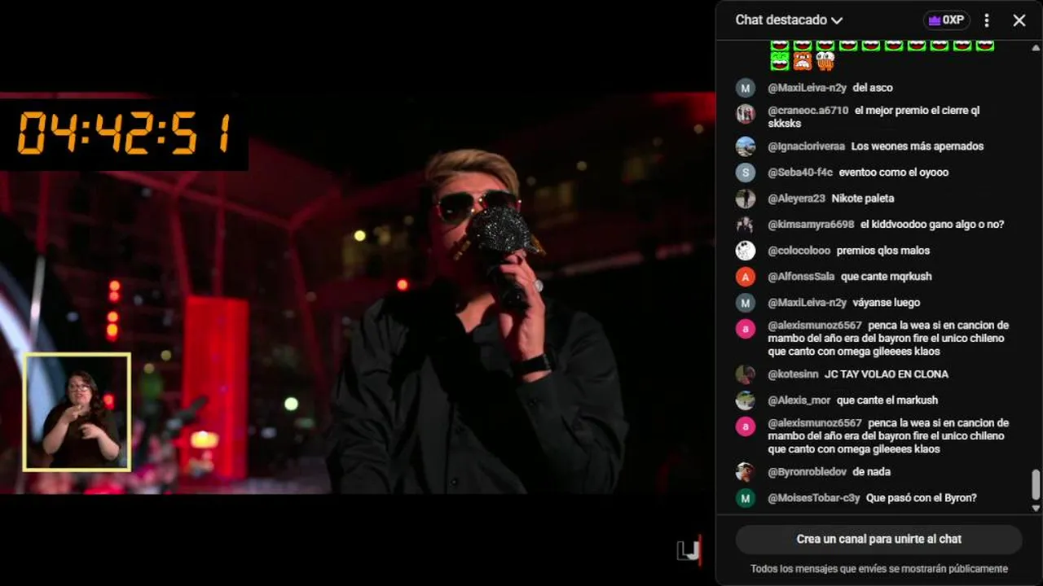Click the message 'JC TAY VOLAO EN CLONA'

point(887,374)
